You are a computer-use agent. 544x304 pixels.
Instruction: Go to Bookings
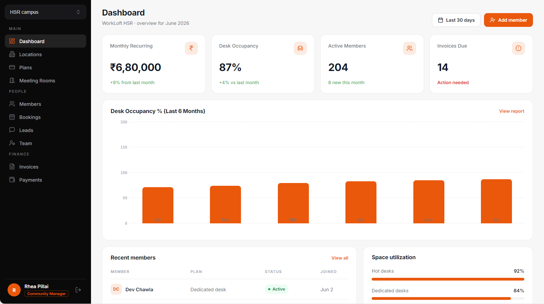point(46,117)
